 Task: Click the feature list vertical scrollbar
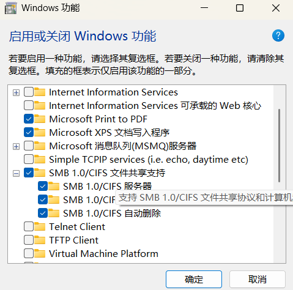click(279, 146)
